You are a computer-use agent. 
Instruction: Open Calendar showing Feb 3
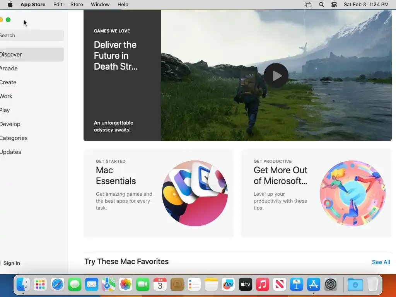click(160, 285)
